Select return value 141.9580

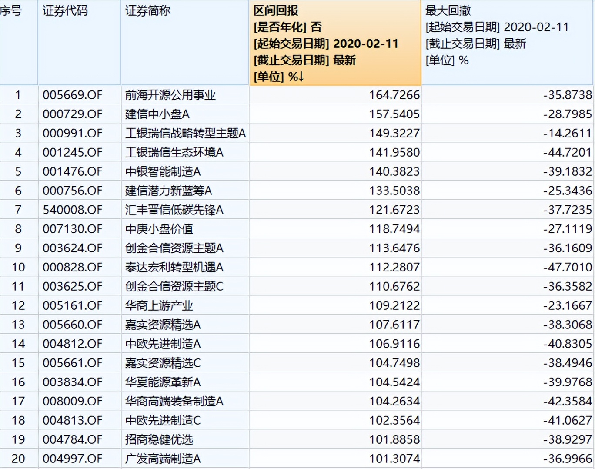click(394, 152)
